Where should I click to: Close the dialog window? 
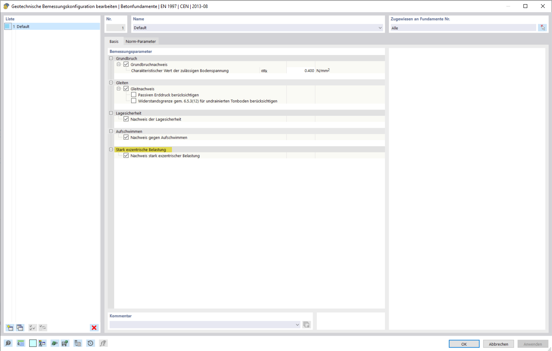point(543,6)
